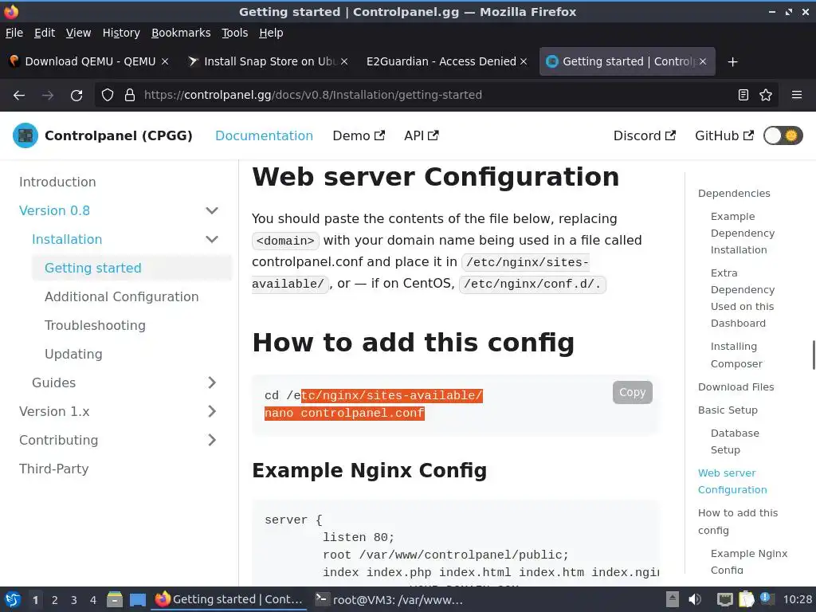Go back to the previous page
The image size is (816, 612).
pos(19,96)
